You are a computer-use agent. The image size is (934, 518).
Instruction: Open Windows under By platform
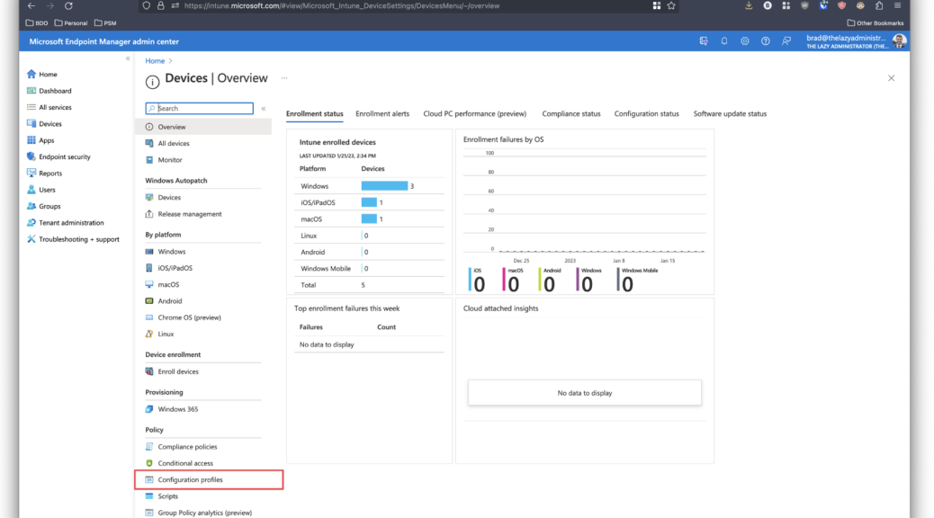[x=166, y=252]
